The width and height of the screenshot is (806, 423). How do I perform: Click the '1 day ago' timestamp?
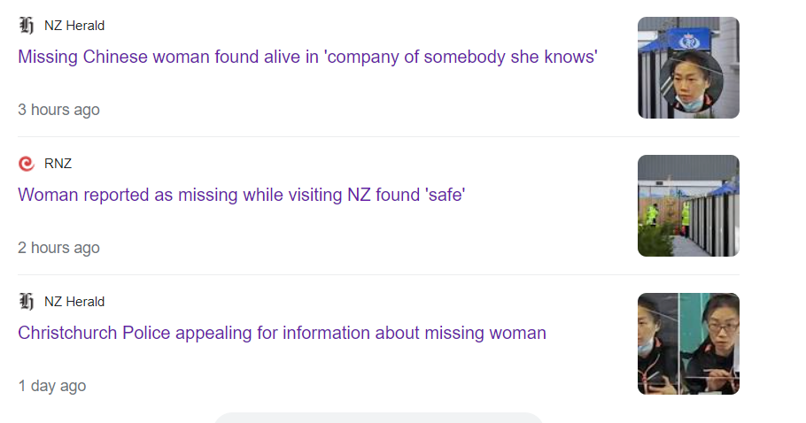[x=52, y=386]
